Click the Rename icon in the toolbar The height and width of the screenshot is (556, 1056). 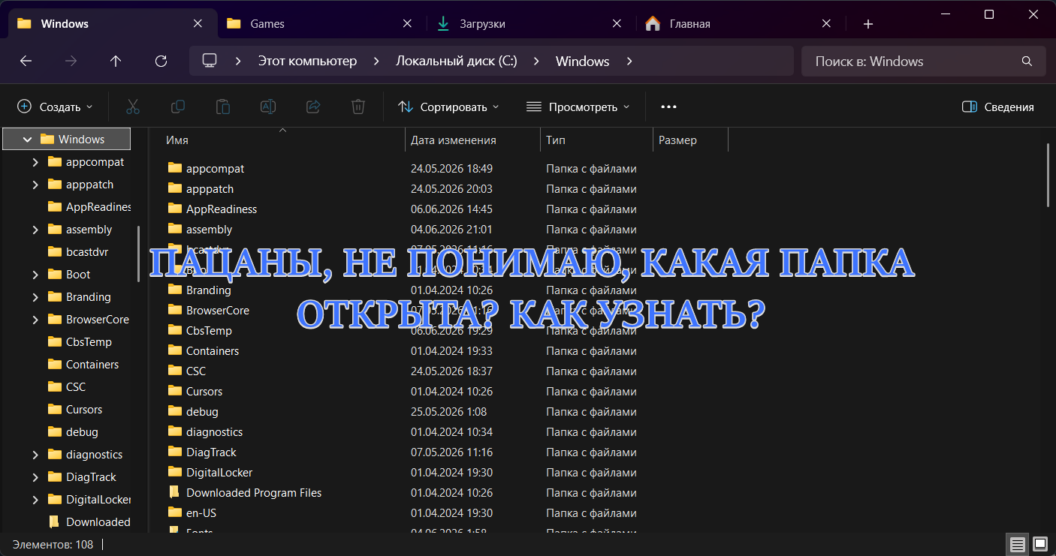pos(268,107)
